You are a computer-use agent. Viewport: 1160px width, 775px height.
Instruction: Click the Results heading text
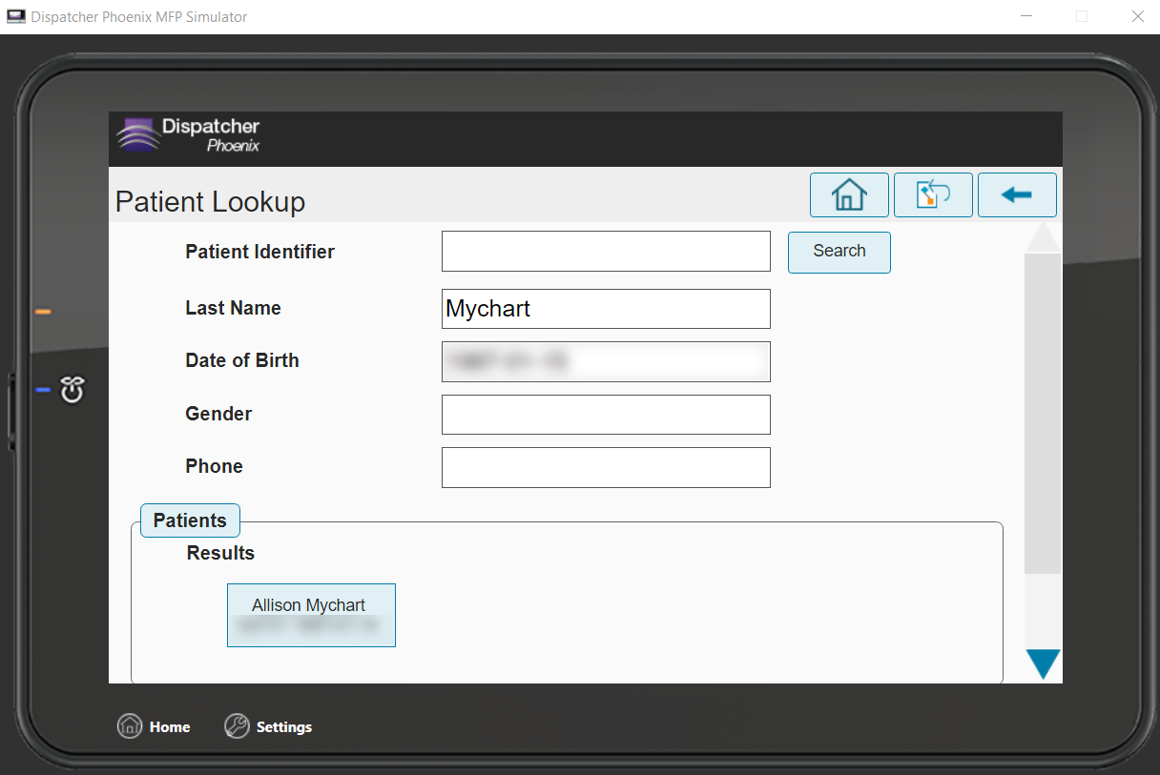[x=220, y=553]
